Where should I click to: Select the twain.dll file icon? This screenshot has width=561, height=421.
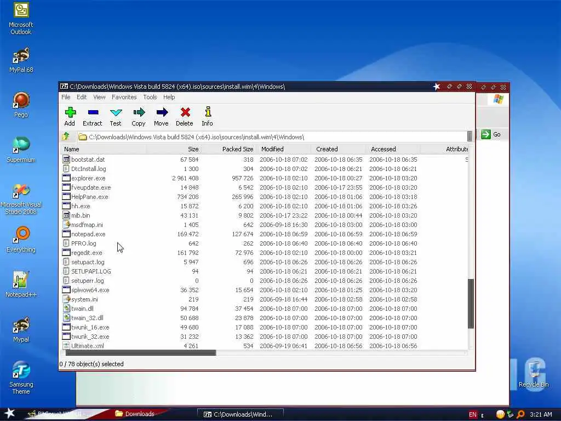coord(66,308)
